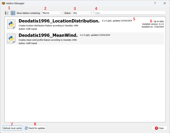Click the Up-to-date status label
Image resolution: width=170 pixels, height=133 pixels.
(x=158, y=21)
